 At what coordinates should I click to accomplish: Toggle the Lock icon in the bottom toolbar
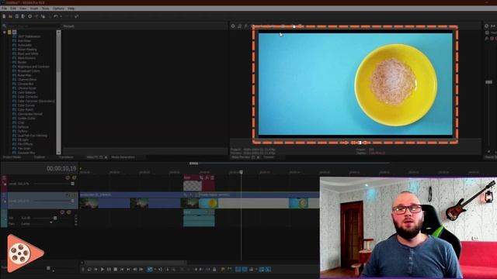pos(214,270)
